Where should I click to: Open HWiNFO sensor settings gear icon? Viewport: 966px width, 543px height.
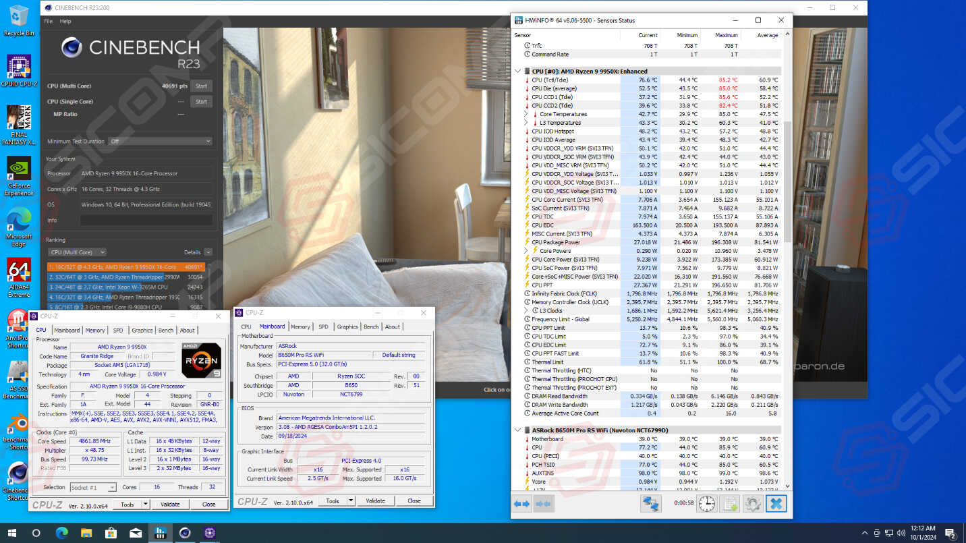click(x=752, y=503)
